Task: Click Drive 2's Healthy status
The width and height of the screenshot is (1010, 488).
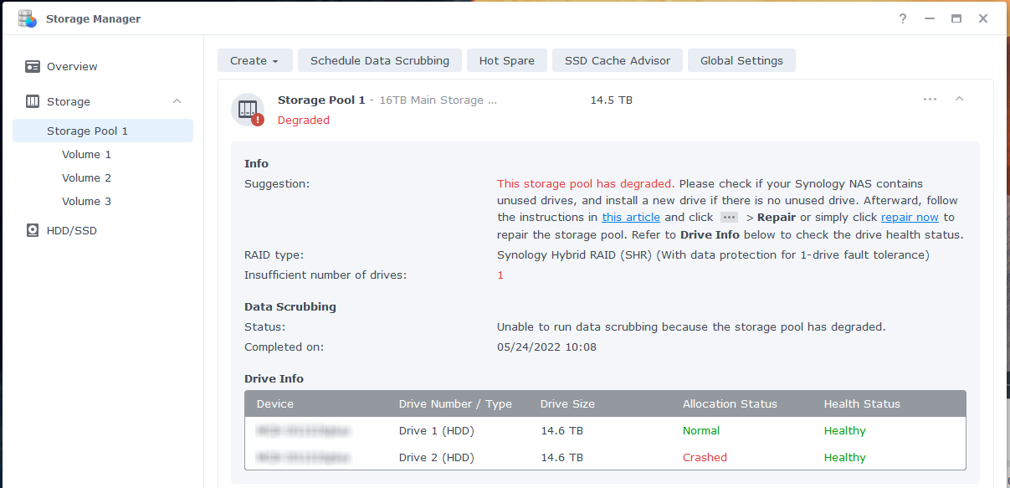Action: 845,457
